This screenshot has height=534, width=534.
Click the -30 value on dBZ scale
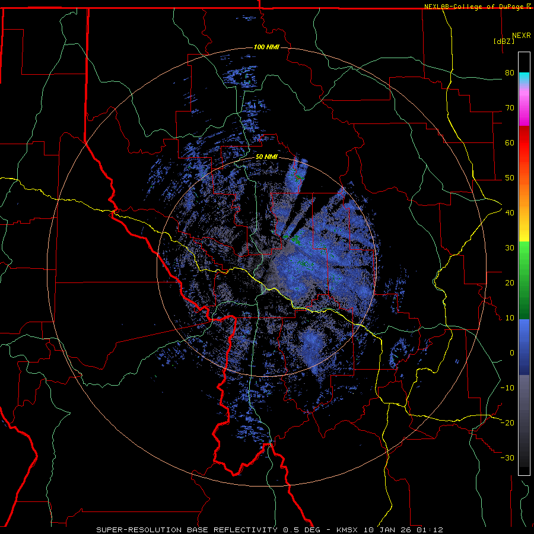[507, 458]
